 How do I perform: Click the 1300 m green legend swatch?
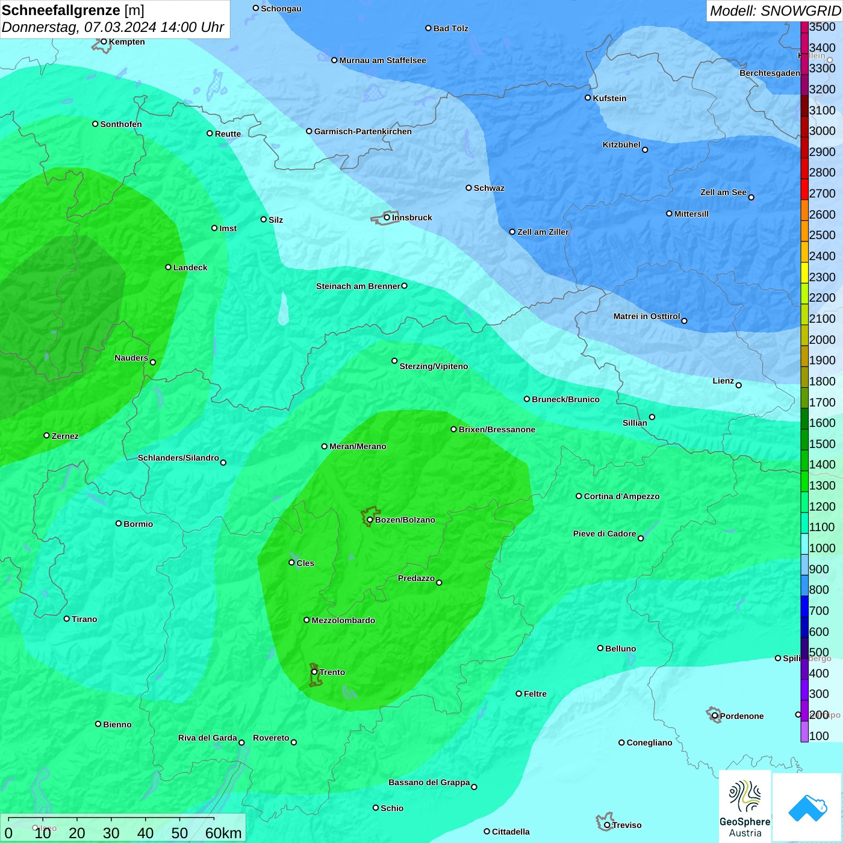804,481
